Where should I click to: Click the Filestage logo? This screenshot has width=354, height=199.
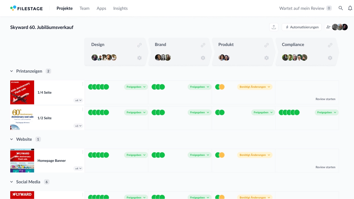click(26, 8)
